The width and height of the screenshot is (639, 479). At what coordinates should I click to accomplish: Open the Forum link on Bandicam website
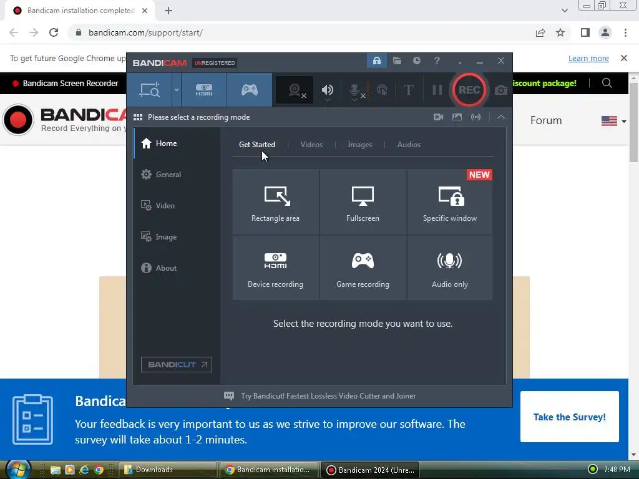(x=545, y=120)
